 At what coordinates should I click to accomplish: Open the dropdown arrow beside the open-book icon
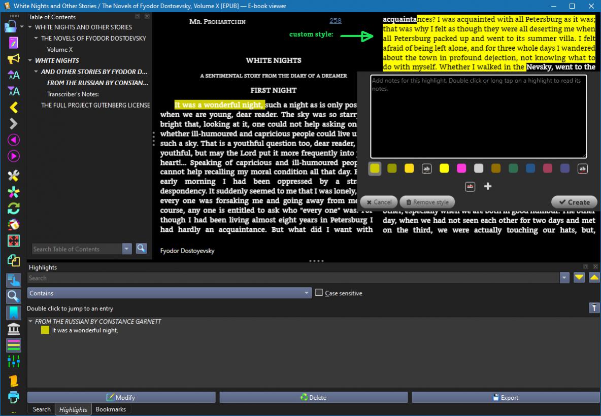coord(22,27)
